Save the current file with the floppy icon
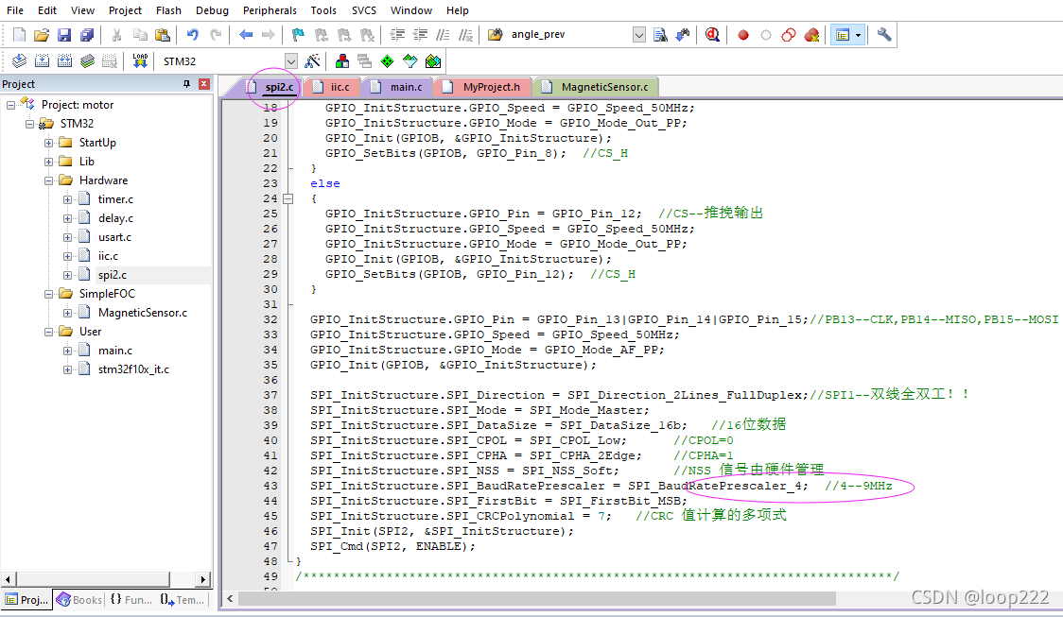 coord(64,35)
